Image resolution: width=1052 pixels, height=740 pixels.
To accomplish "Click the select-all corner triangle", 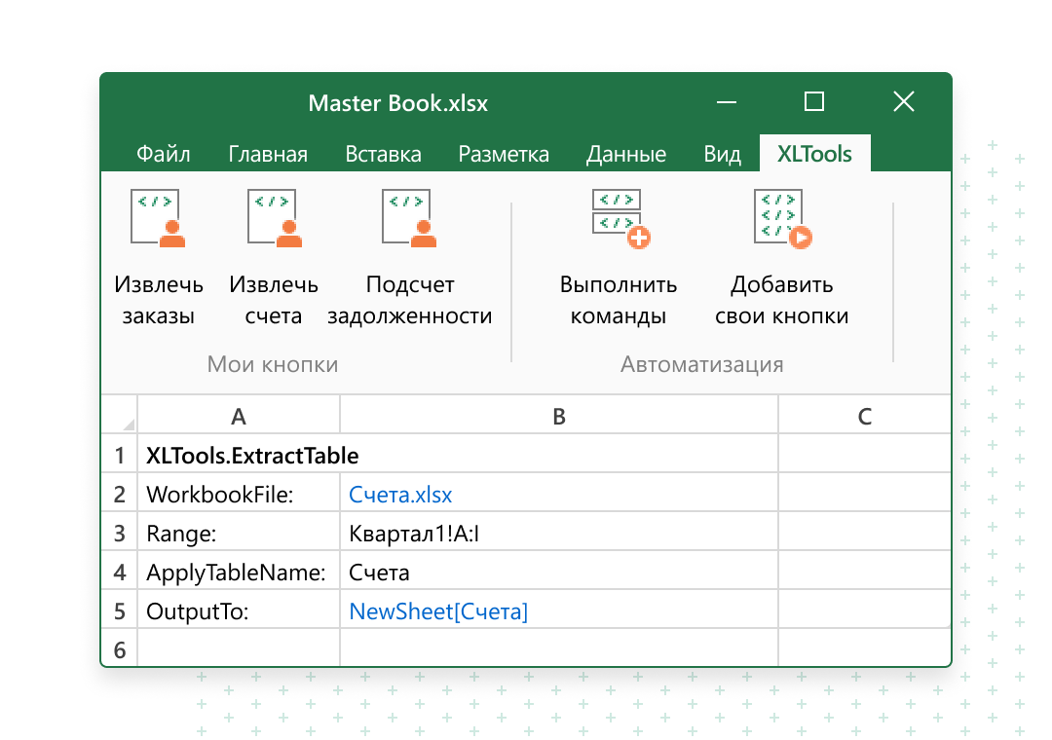I will point(127,423).
